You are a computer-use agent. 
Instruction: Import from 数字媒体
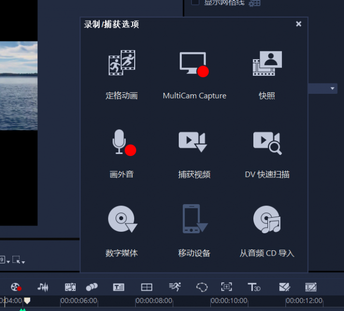122,232
